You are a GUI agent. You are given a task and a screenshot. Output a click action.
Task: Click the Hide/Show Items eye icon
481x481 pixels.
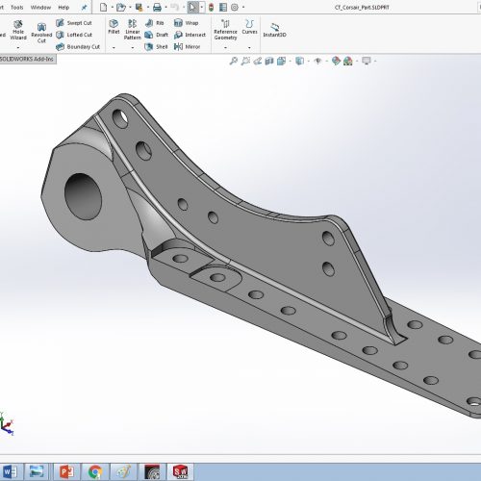tap(317, 61)
